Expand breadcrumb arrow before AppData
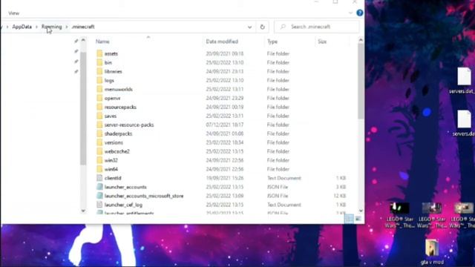Image resolution: width=475 pixels, height=267 pixels. coord(7,27)
